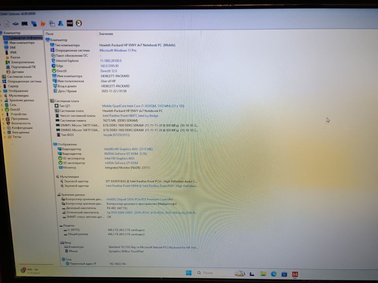Click the disk benchmark toolbar icon

click(x=15, y=23)
